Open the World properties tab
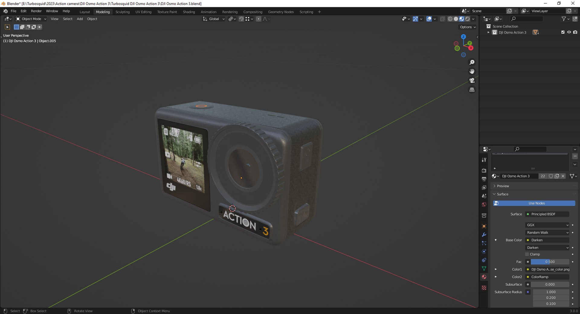This screenshot has width=580, height=314. point(484,205)
